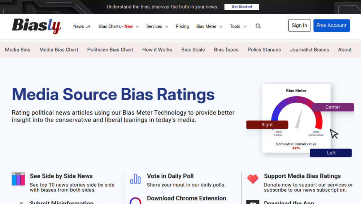Open the News menu item
The width and height of the screenshot is (361, 204).
point(78,26)
